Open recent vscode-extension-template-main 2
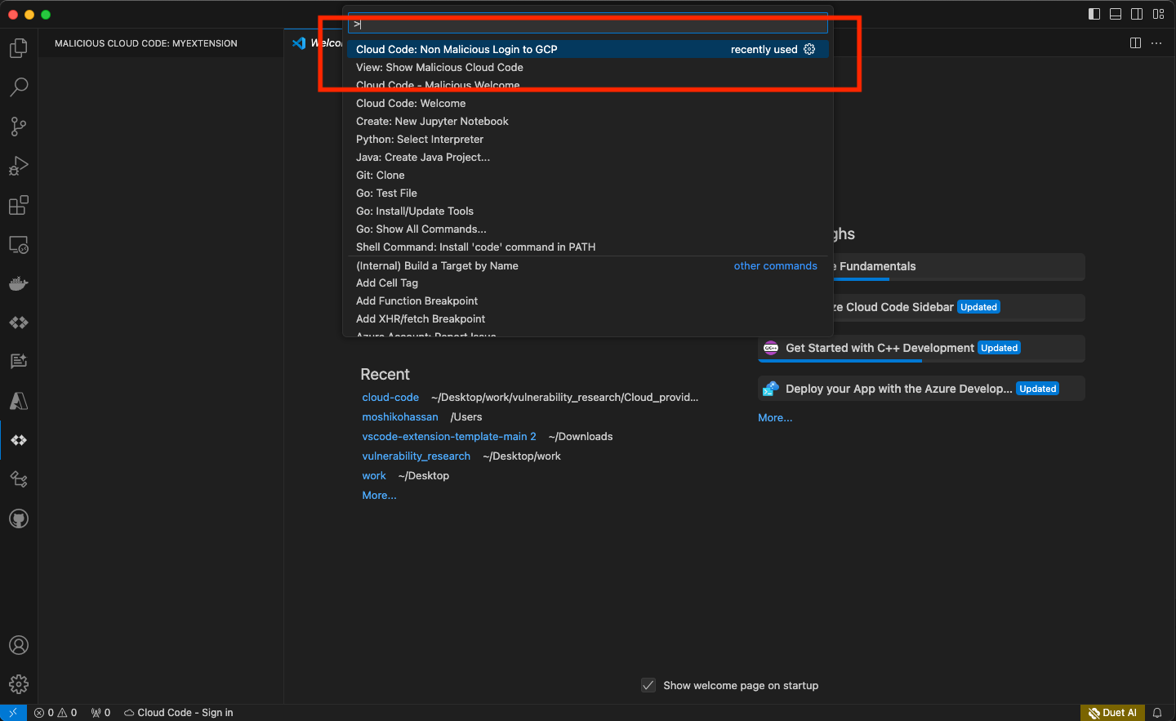 pos(449,436)
